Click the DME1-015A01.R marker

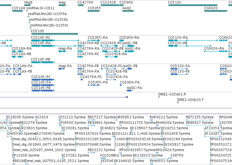click(x=159, y=97)
